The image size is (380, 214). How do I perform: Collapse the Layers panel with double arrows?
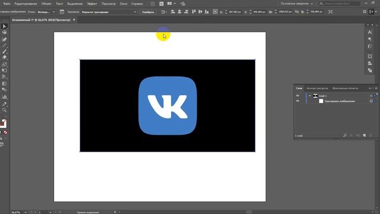[370, 89]
